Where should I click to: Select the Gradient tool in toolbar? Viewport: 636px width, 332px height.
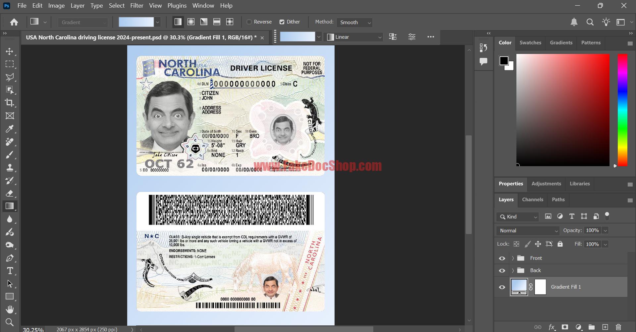click(10, 206)
